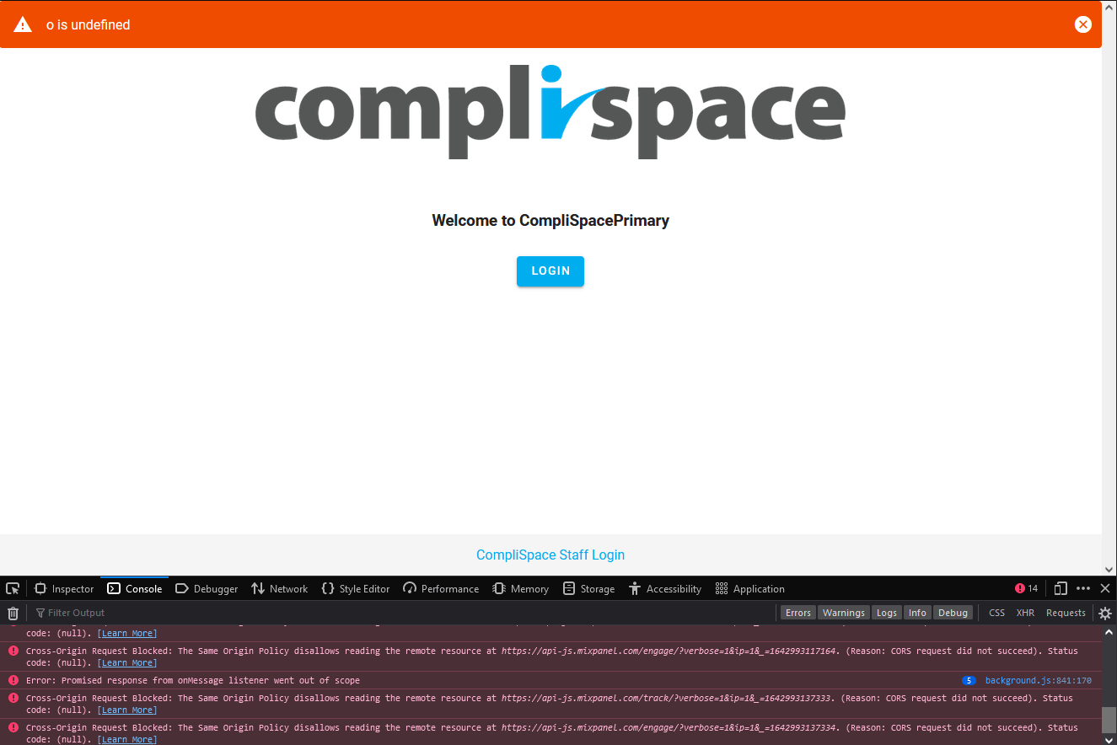Open the Memory tab
Viewport: 1117px width, 745px height.
(x=521, y=588)
